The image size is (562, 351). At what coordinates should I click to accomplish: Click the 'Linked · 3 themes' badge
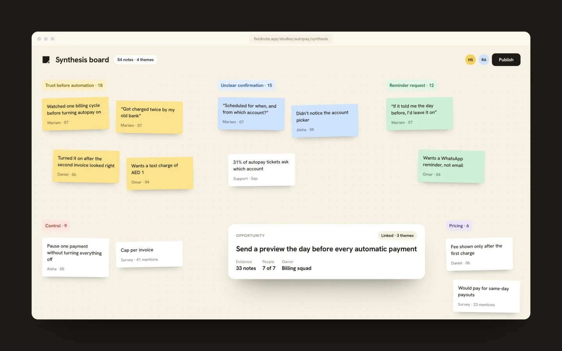click(397, 236)
